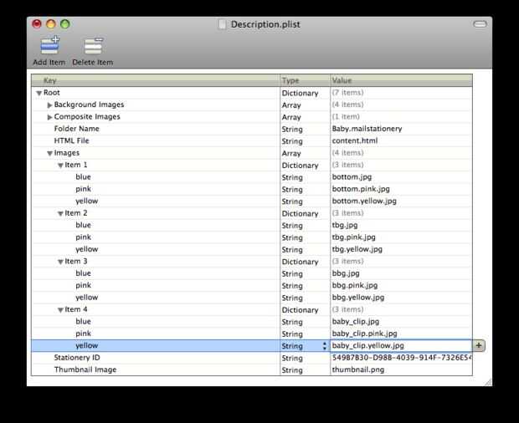Collapse the Item 4 dictionary
Viewport: 519px width, 423px height.
60,310
